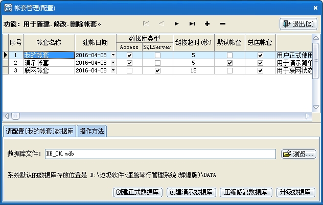323x205 pixels.
Task: Go to the next record
Action: tap(176, 24)
